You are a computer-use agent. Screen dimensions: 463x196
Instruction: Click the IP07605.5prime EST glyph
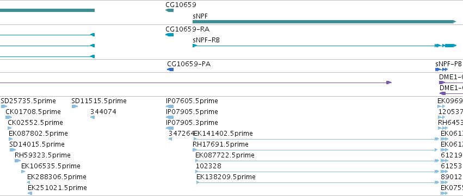click(x=170, y=106)
